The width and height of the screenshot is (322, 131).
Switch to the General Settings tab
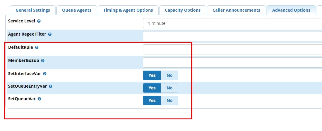point(33,10)
